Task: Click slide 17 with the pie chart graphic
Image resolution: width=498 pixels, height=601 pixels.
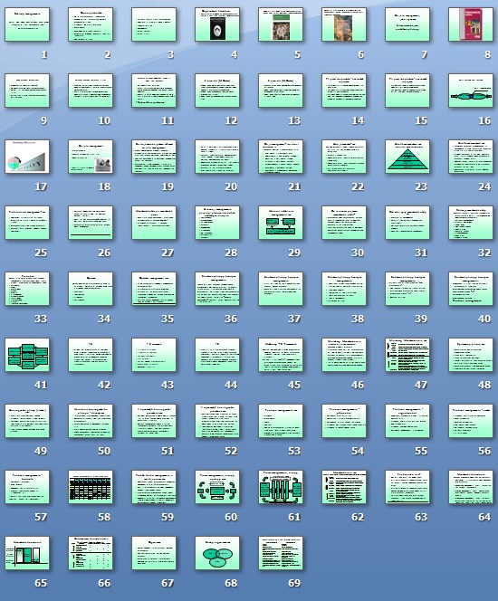Action: pyautogui.click(x=27, y=157)
